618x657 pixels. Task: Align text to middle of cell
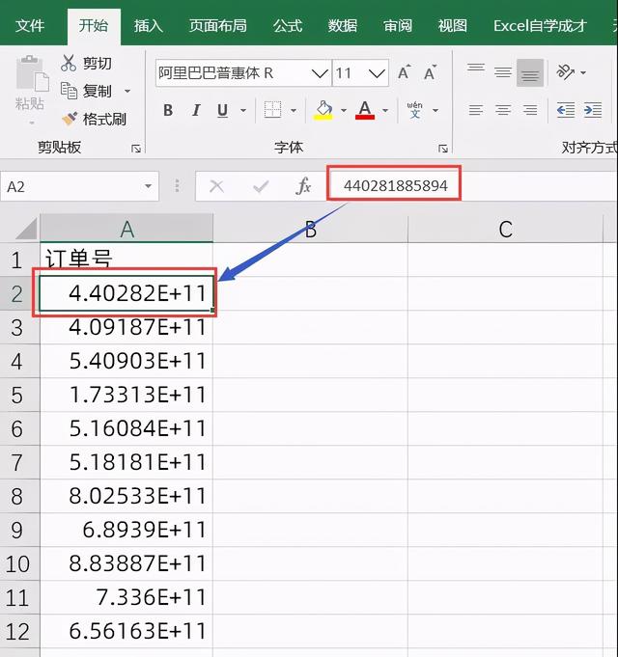click(503, 72)
